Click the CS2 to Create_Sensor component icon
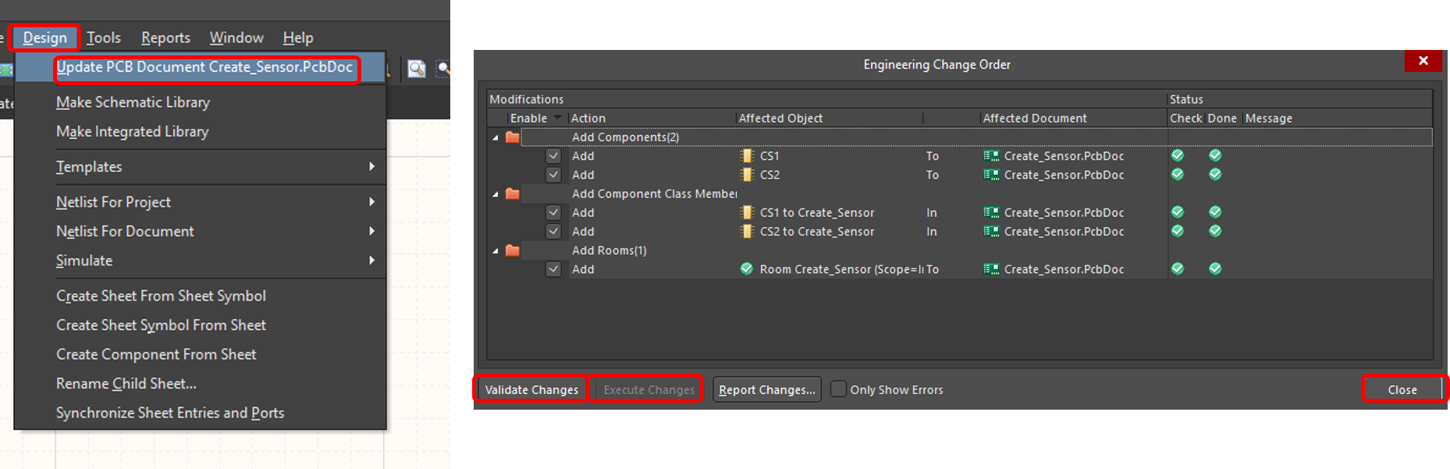This screenshot has width=1450, height=469. pos(747,232)
